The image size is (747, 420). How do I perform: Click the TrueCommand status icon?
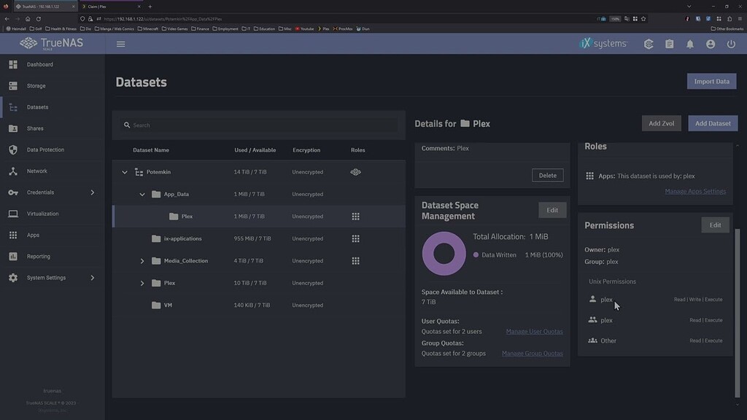(x=649, y=44)
